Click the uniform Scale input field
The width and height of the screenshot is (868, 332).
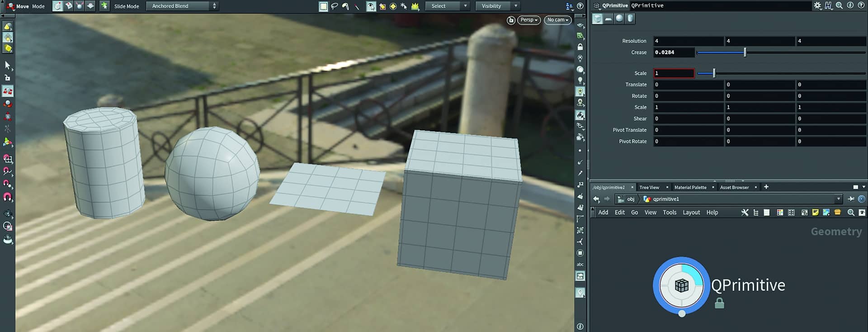click(x=674, y=73)
